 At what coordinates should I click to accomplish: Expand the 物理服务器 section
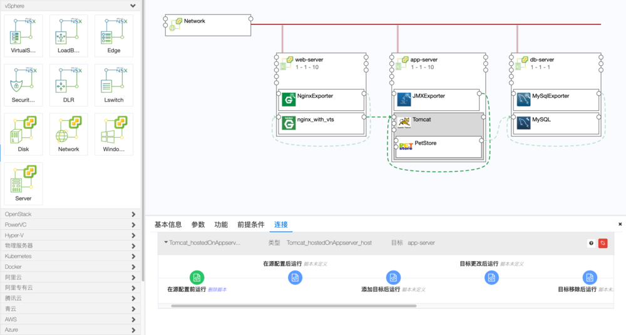click(x=133, y=246)
